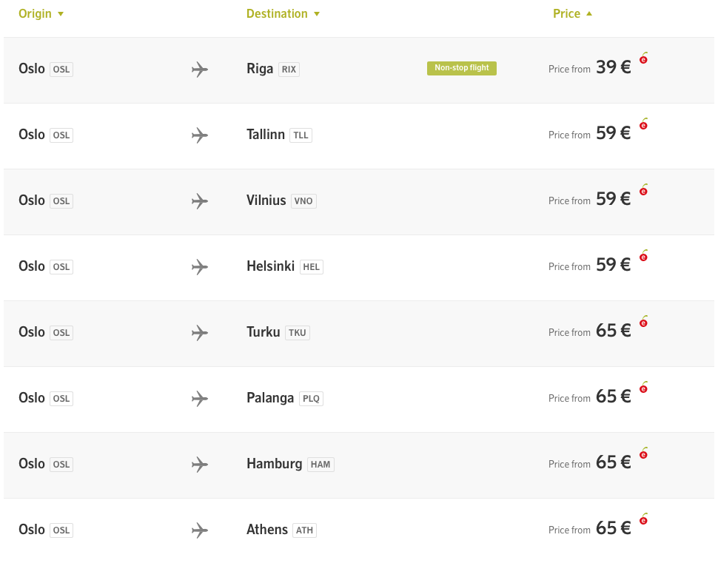Click the airplane icon in the Riga row
Screen dimensions: 718x563
click(x=200, y=70)
